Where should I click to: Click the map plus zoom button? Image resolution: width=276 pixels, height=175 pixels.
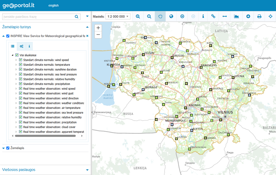click(x=98, y=28)
